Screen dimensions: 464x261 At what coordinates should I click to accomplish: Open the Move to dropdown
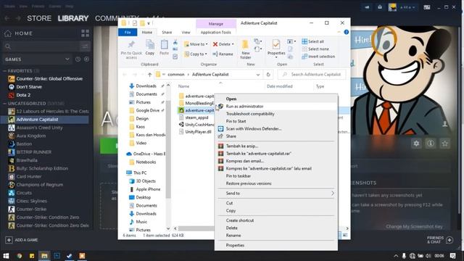[196, 44]
